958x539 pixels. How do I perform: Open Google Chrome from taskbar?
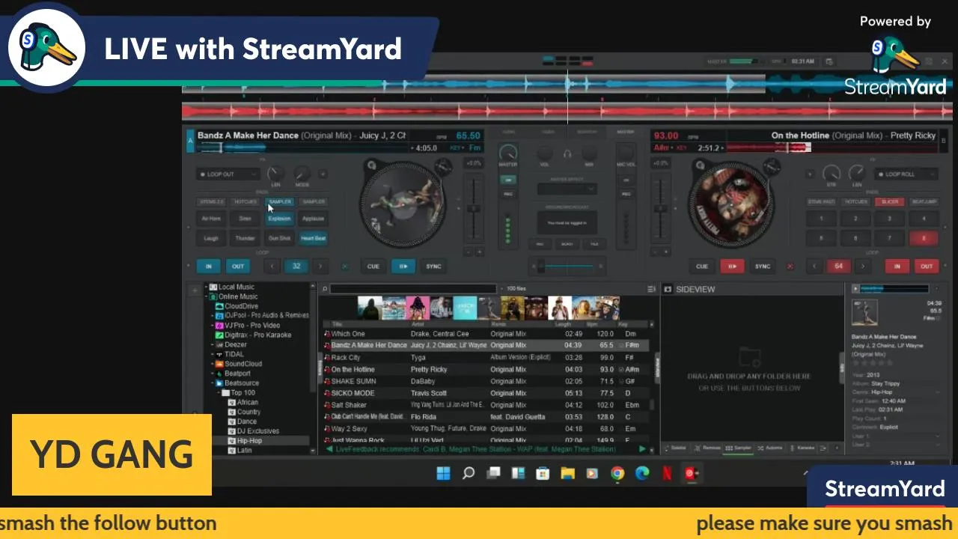point(617,473)
